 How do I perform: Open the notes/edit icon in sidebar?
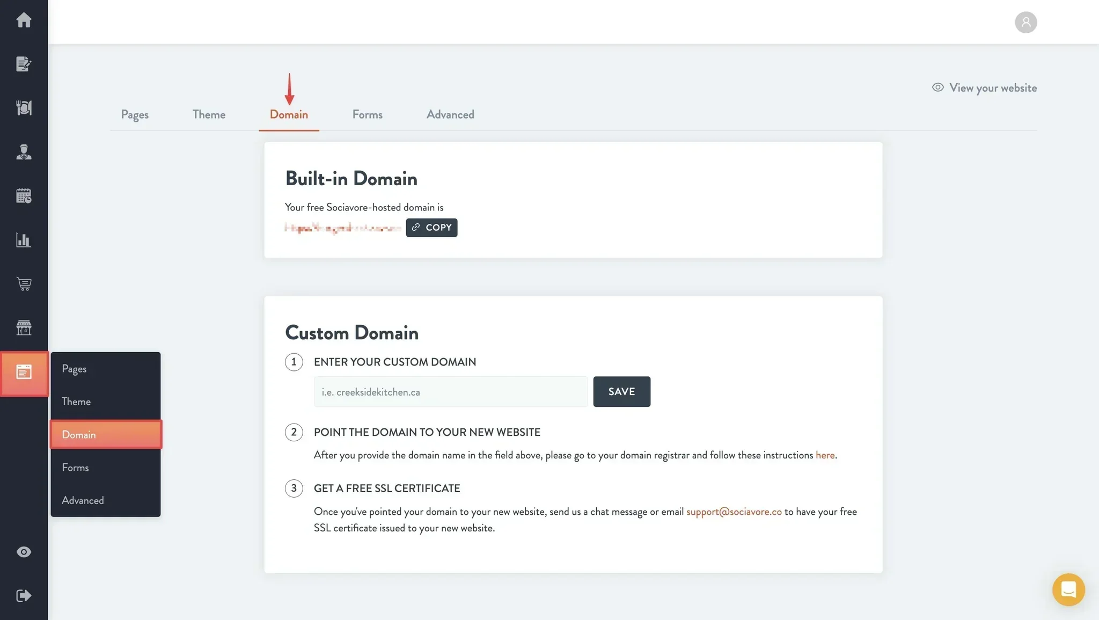[x=24, y=64]
